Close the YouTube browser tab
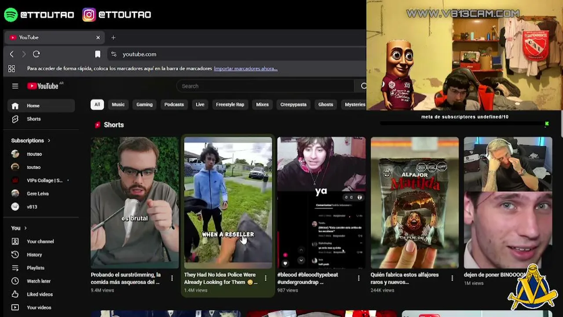This screenshot has width=563, height=317. tap(98, 37)
